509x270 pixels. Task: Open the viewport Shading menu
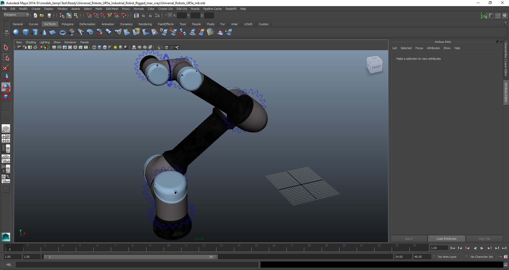(x=31, y=42)
